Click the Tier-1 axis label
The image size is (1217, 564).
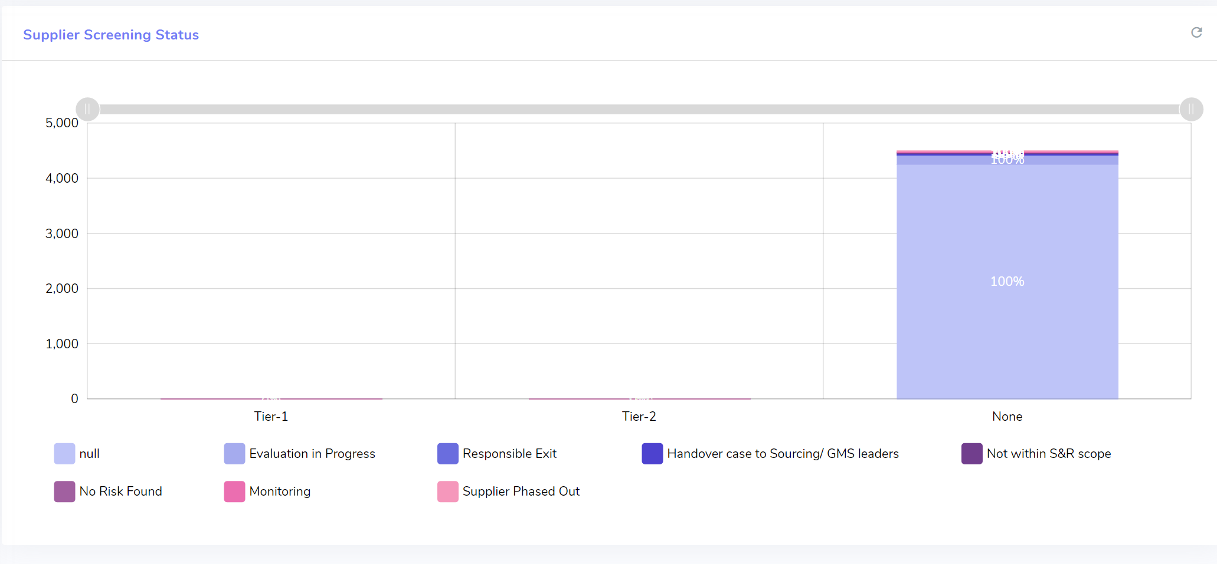tap(271, 417)
